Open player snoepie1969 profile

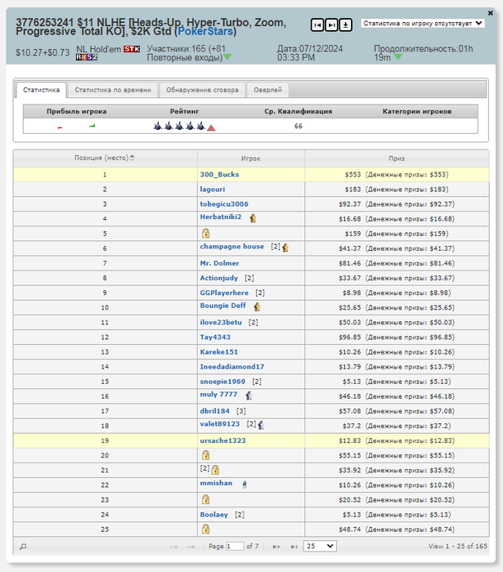(222, 382)
